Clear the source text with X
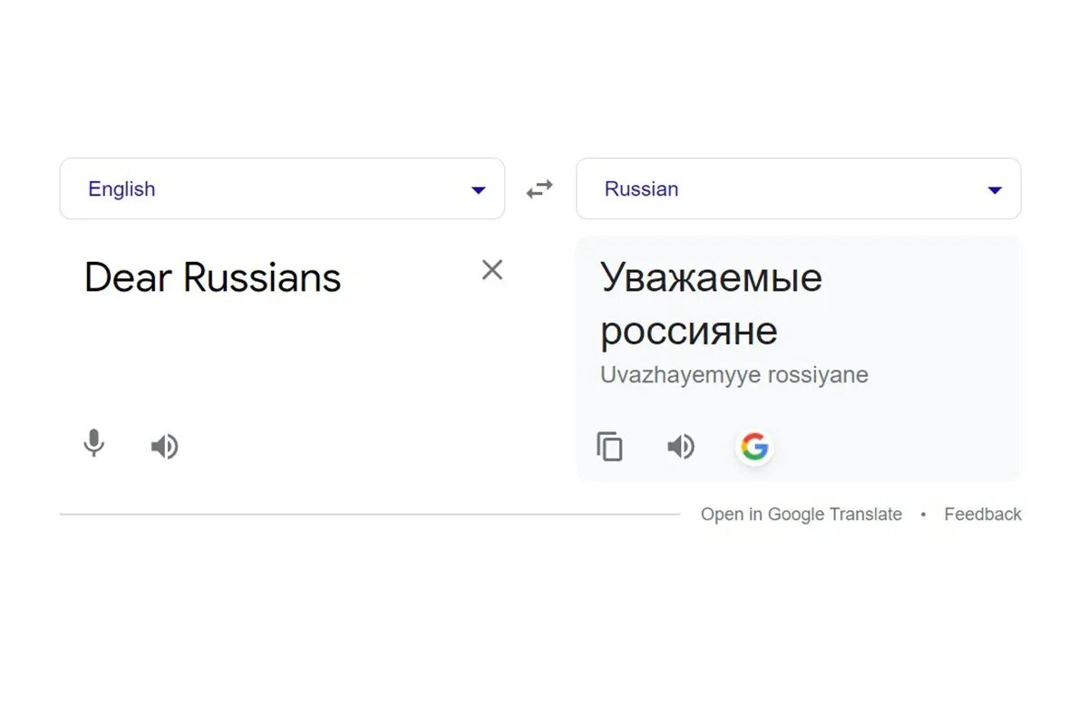Image resolution: width=1088 pixels, height=725 pixels. (491, 270)
